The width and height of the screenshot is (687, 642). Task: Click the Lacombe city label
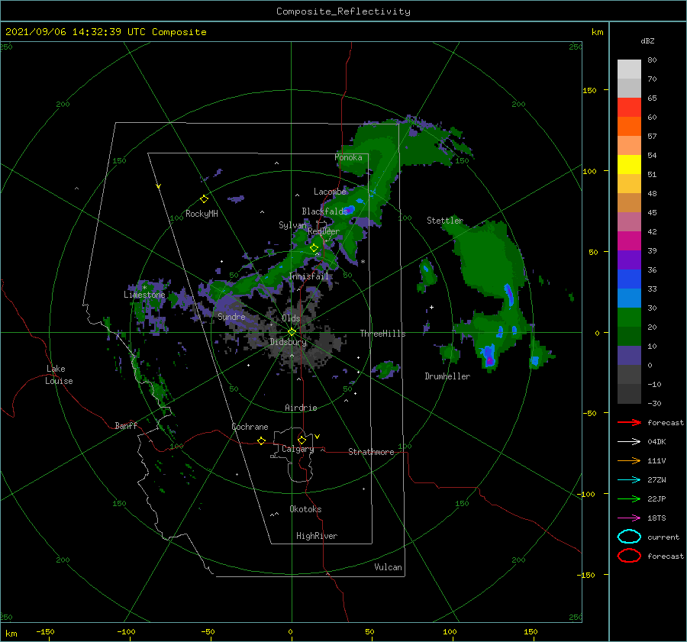pyautogui.click(x=330, y=192)
